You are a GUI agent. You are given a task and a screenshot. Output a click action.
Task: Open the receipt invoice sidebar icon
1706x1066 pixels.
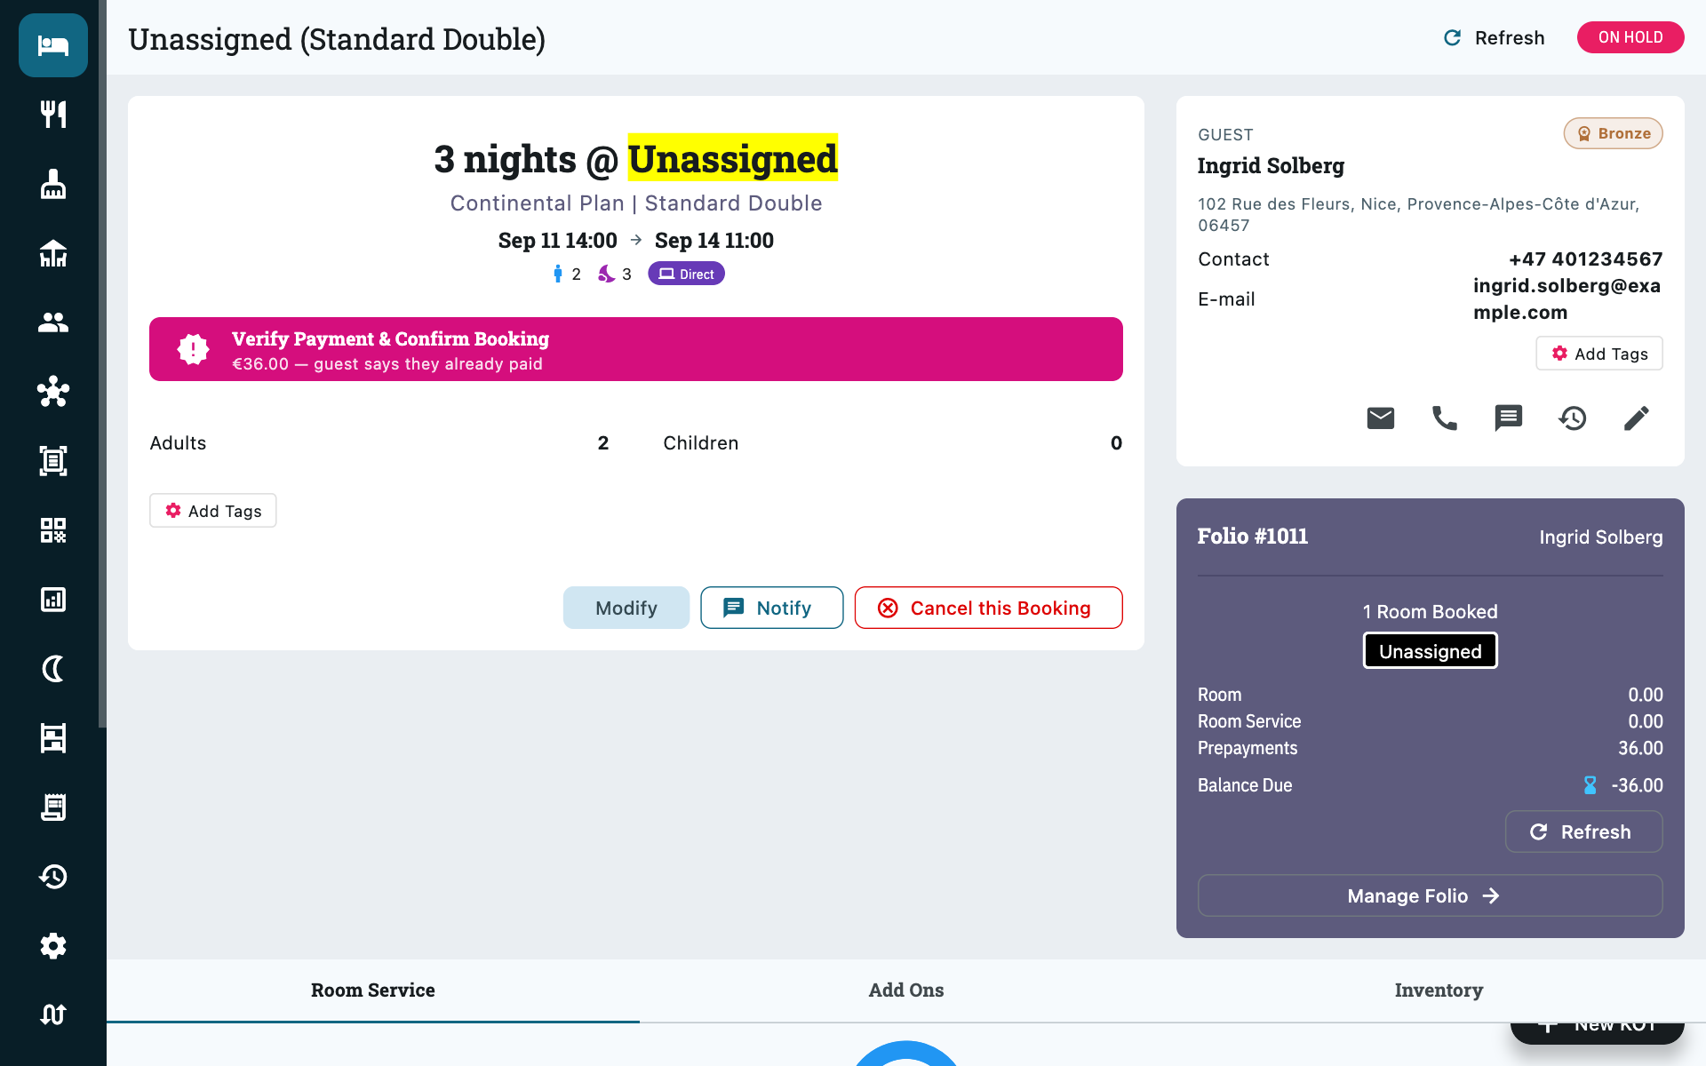(53, 807)
